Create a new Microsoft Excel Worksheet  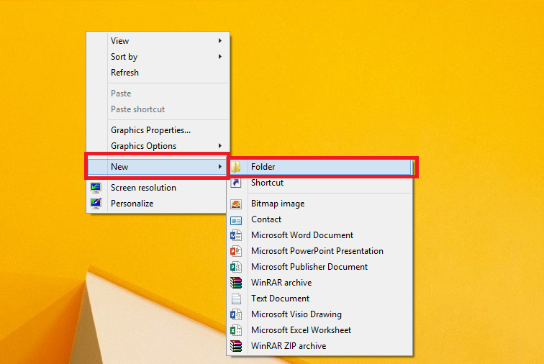click(x=320, y=330)
